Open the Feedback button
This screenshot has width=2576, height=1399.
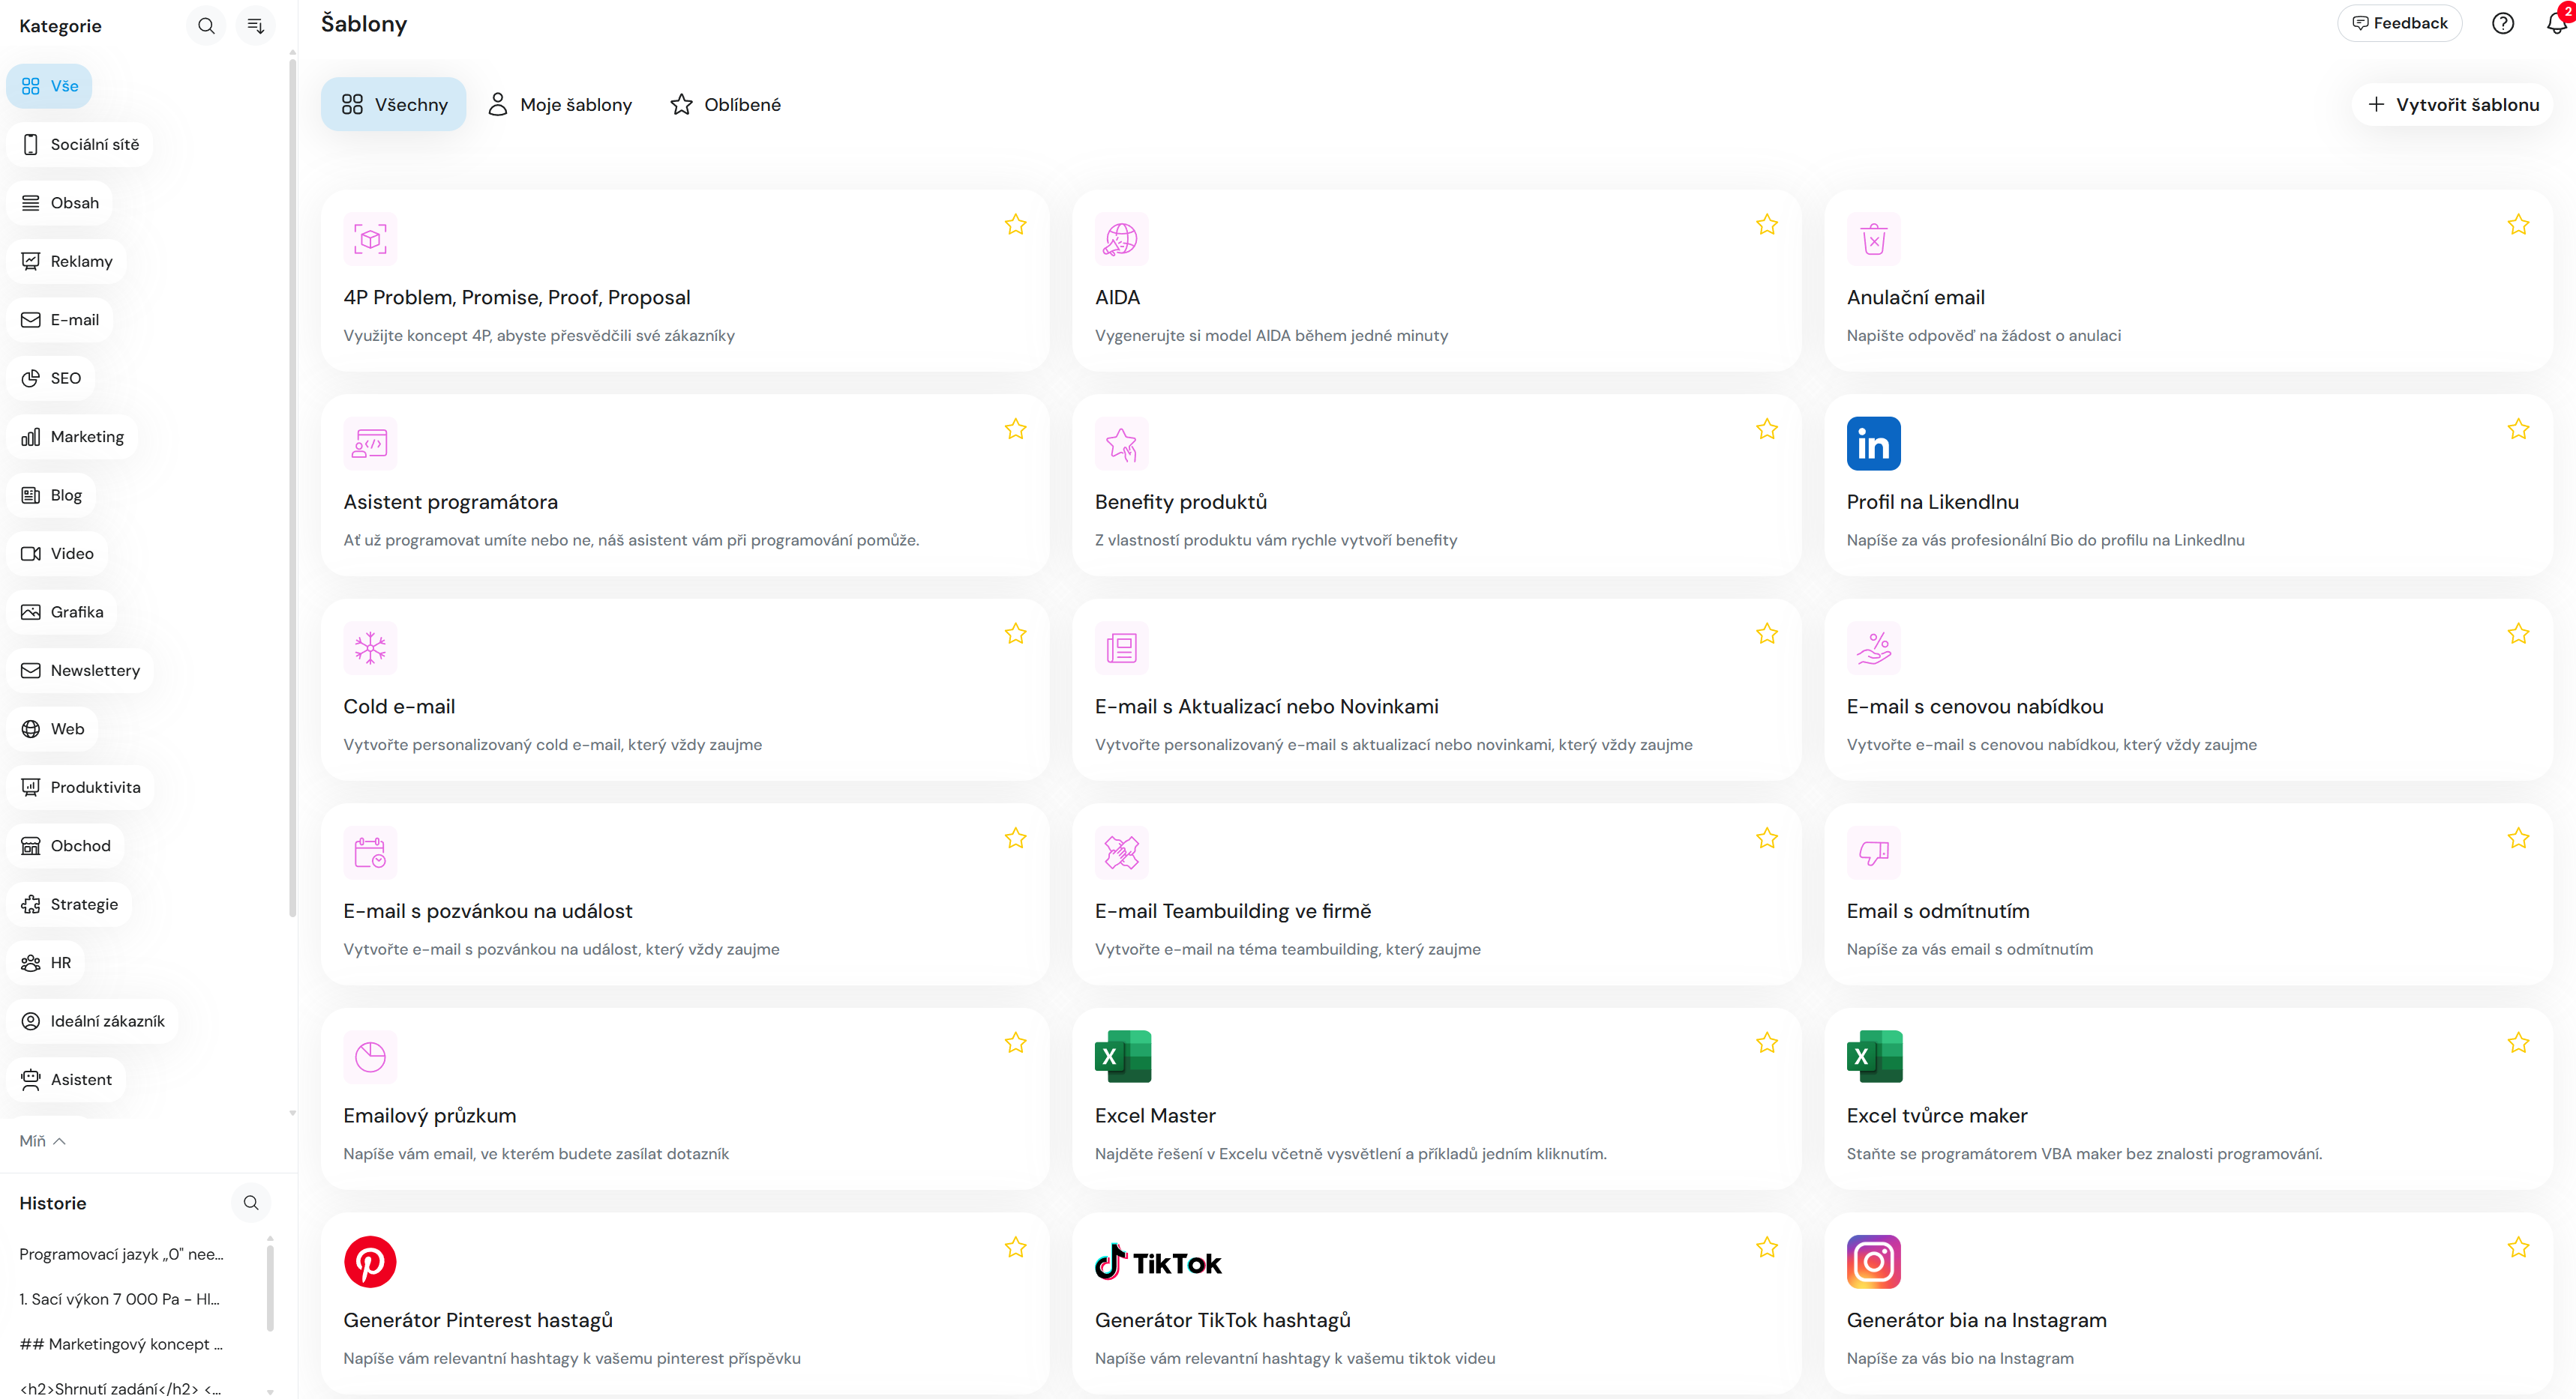[x=2398, y=23]
